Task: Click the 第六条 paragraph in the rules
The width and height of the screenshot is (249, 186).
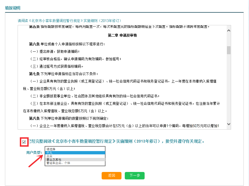Action: click(67, 44)
